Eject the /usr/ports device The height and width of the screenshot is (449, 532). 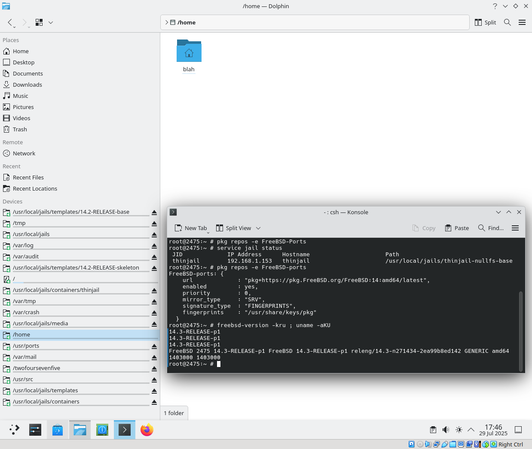tap(154, 346)
